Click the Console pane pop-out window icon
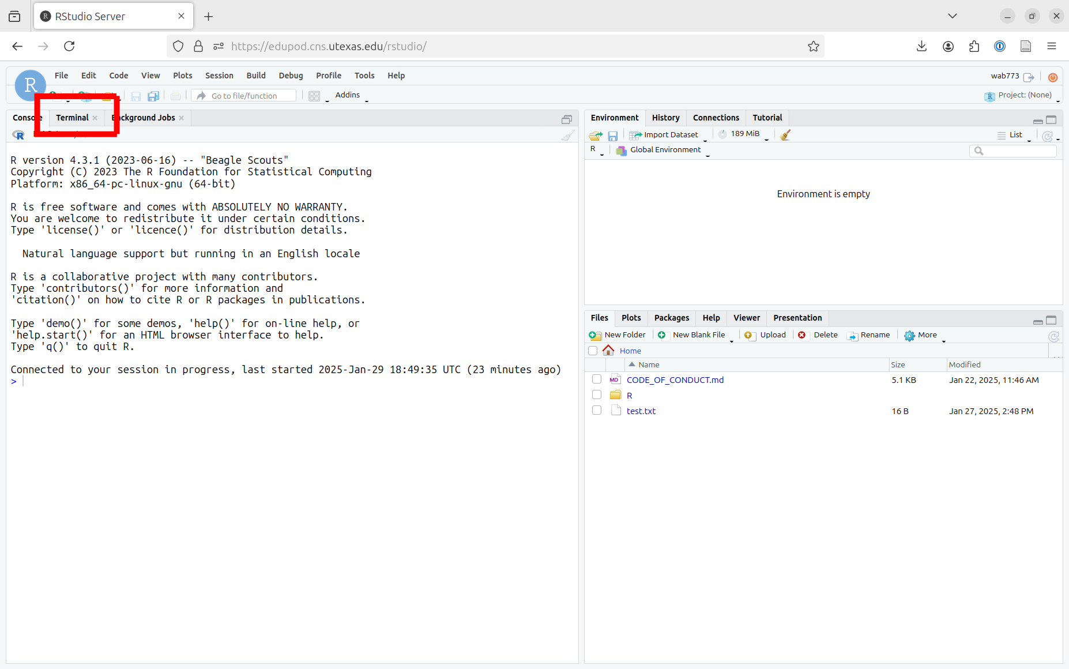 (x=567, y=119)
